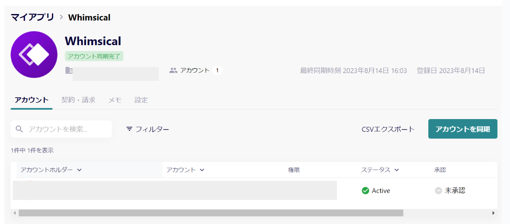This screenshot has width=510, height=224.
Task: Go back to マイアプリ via breadcrumb
Action: click(x=32, y=17)
